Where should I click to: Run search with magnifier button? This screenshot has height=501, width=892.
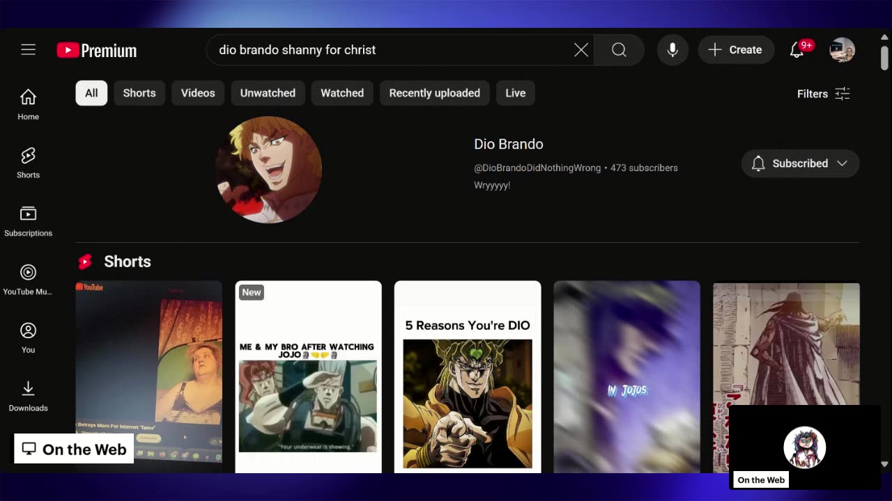pyautogui.click(x=619, y=50)
